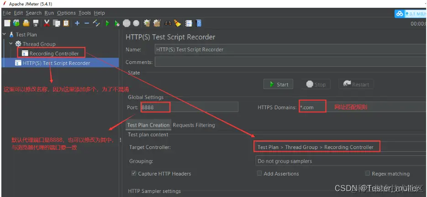Click the vertical panel divider handle dots

[121, 140]
